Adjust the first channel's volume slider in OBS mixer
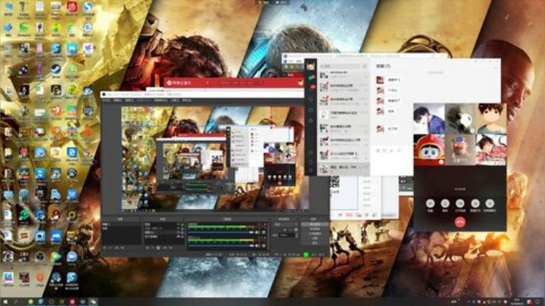 pos(221,233)
